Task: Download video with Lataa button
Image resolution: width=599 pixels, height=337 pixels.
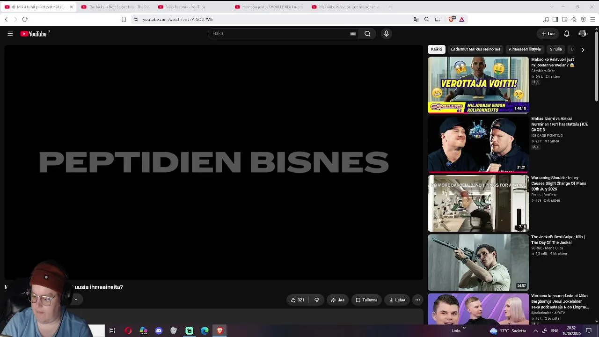Action: pyautogui.click(x=397, y=300)
